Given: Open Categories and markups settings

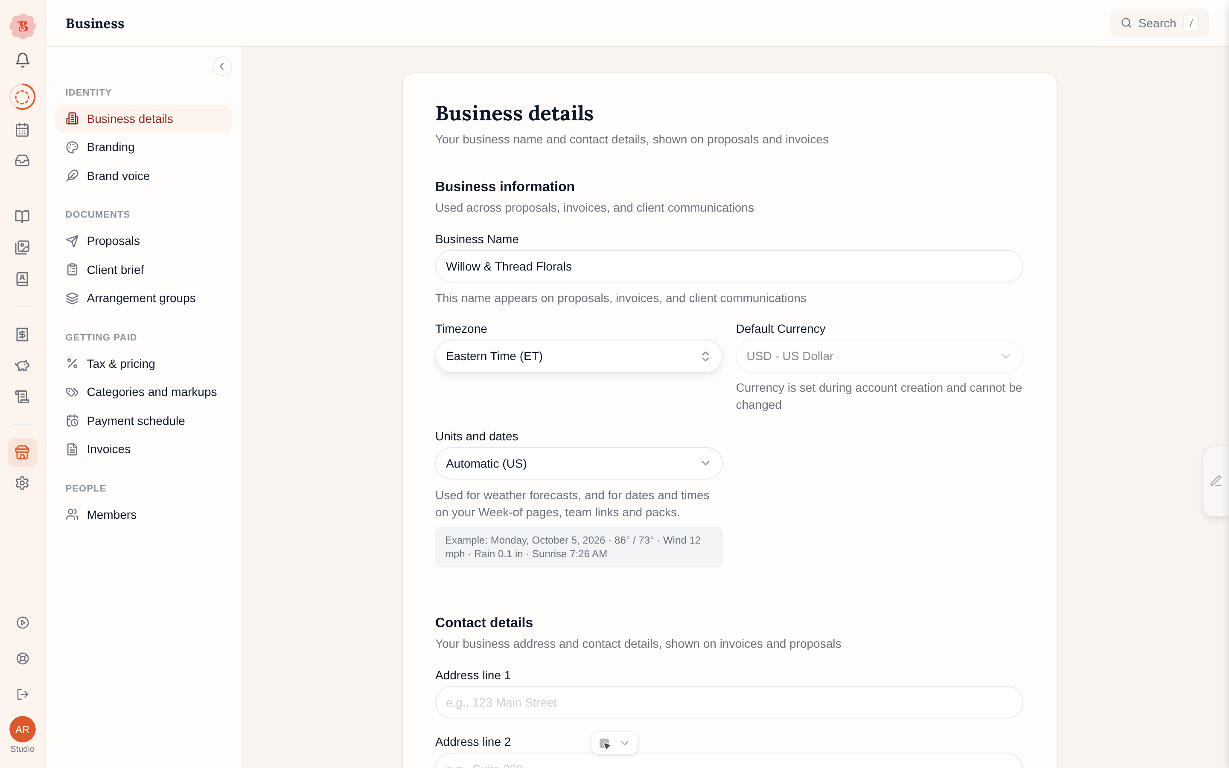Looking at the screenshot, I should click(x=144, y=392).
